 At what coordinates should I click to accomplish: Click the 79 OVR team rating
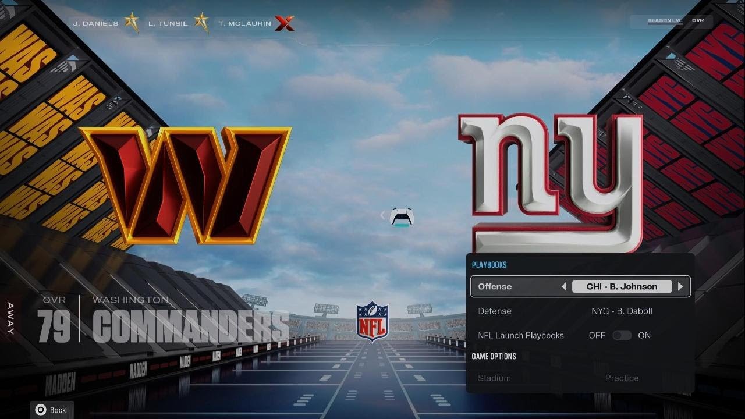click(54, 327)
